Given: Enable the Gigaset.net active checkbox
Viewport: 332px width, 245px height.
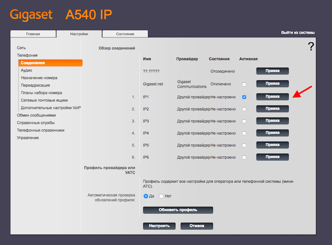Looking at the screenshot, I should [x=244, y=84].
